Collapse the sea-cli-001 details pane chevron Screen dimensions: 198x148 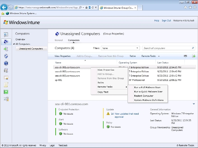[x=194, y=104]
